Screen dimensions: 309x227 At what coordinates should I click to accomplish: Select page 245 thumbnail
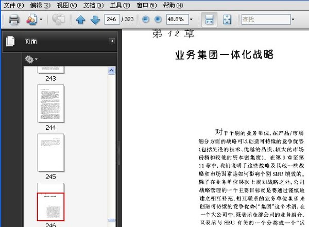[x=51, y=152]
